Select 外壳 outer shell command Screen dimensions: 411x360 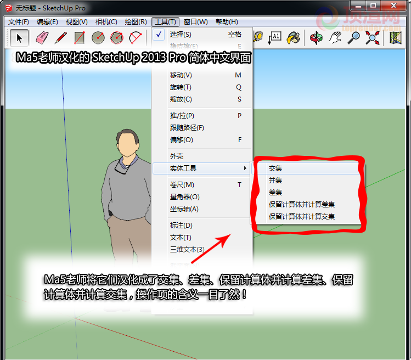(202, 156)
